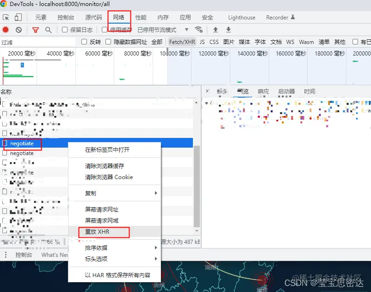Open 启动器 tab in details pane
Viewport: 371px width, 292px height.
point(286,91)
